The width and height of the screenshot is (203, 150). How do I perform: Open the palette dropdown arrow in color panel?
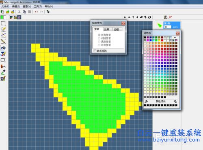pos(175,37)
